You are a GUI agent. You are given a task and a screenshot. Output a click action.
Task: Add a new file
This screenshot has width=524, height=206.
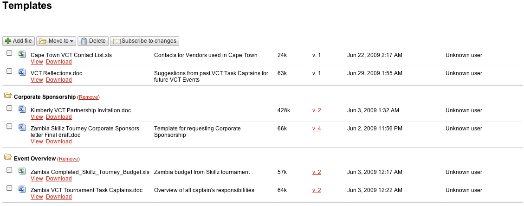pos(19,41)
